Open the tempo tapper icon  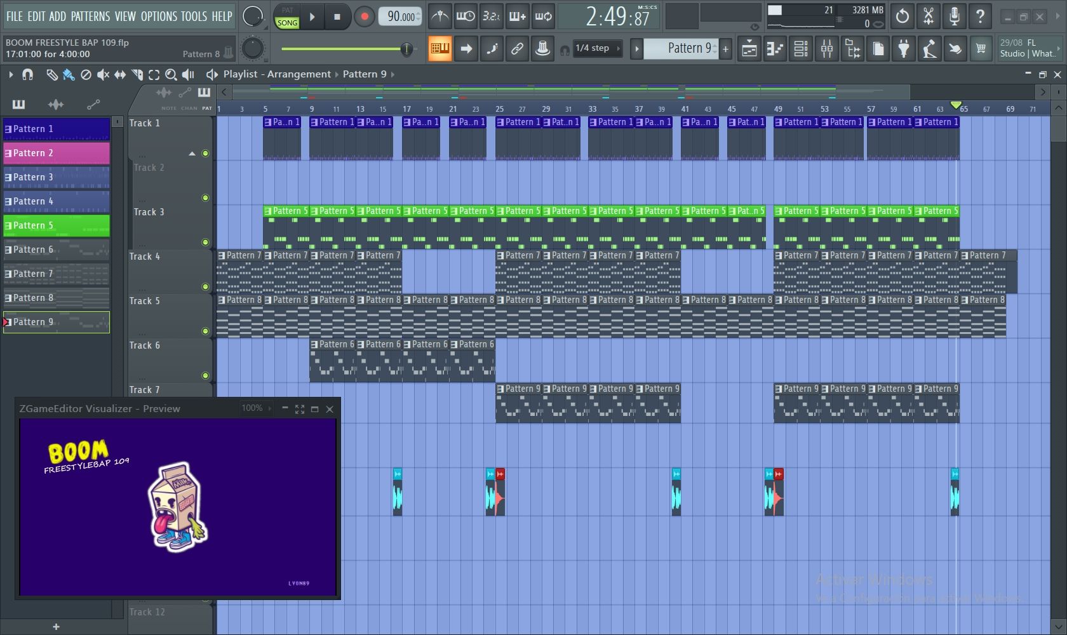coord(929,48)
